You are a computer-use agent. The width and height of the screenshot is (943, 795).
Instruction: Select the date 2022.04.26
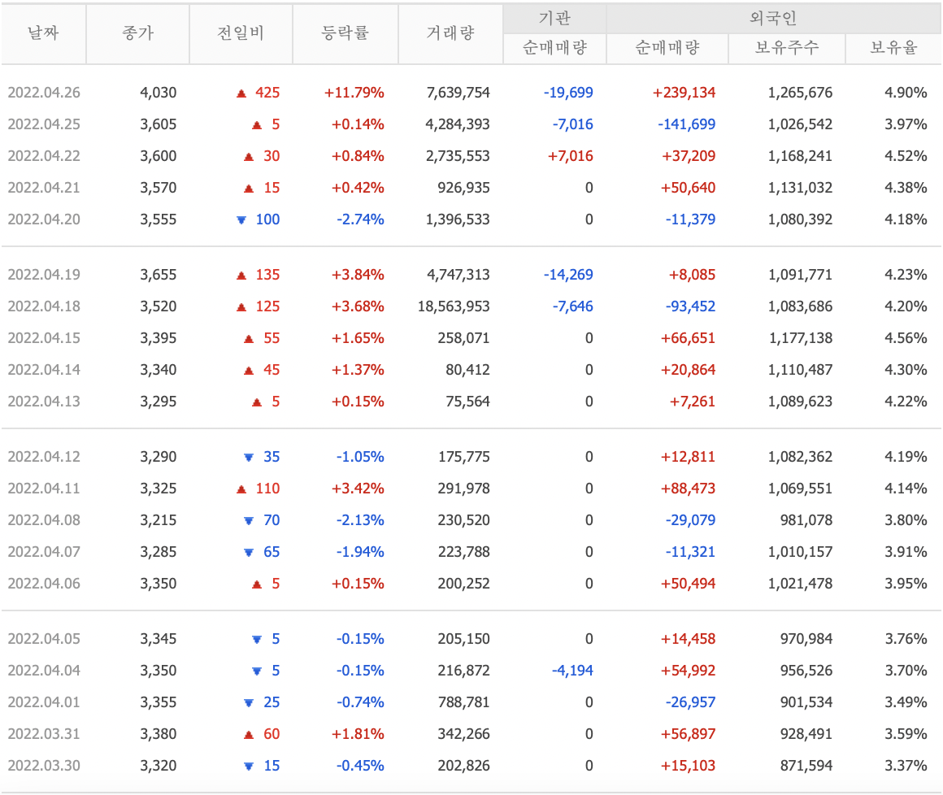click(44, 93)
